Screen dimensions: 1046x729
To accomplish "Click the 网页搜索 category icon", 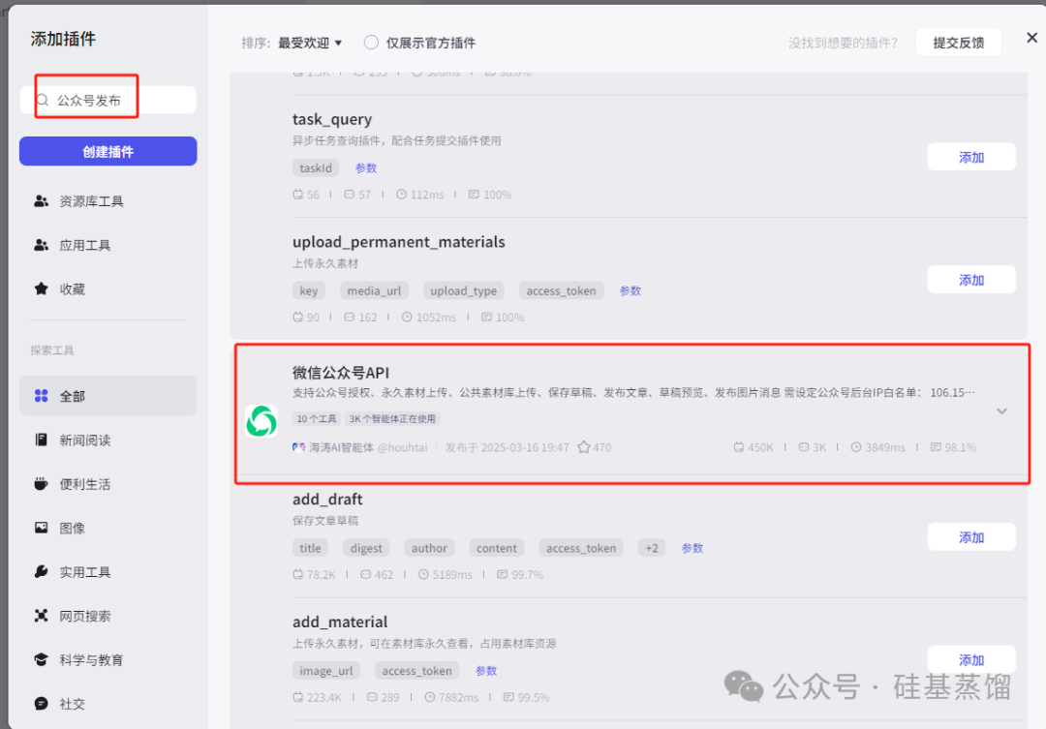I will pos(42,616).
